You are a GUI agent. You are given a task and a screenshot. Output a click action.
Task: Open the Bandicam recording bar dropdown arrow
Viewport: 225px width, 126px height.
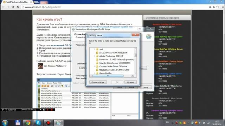coord(40,110)
